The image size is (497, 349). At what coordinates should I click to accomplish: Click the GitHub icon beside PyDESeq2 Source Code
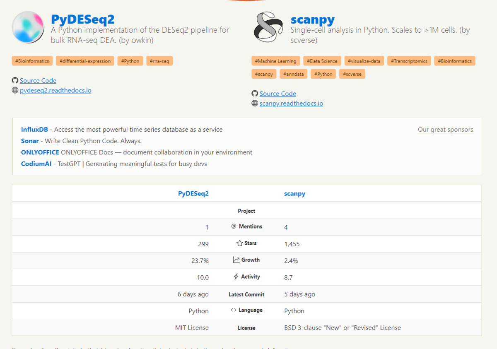(15, 80)
